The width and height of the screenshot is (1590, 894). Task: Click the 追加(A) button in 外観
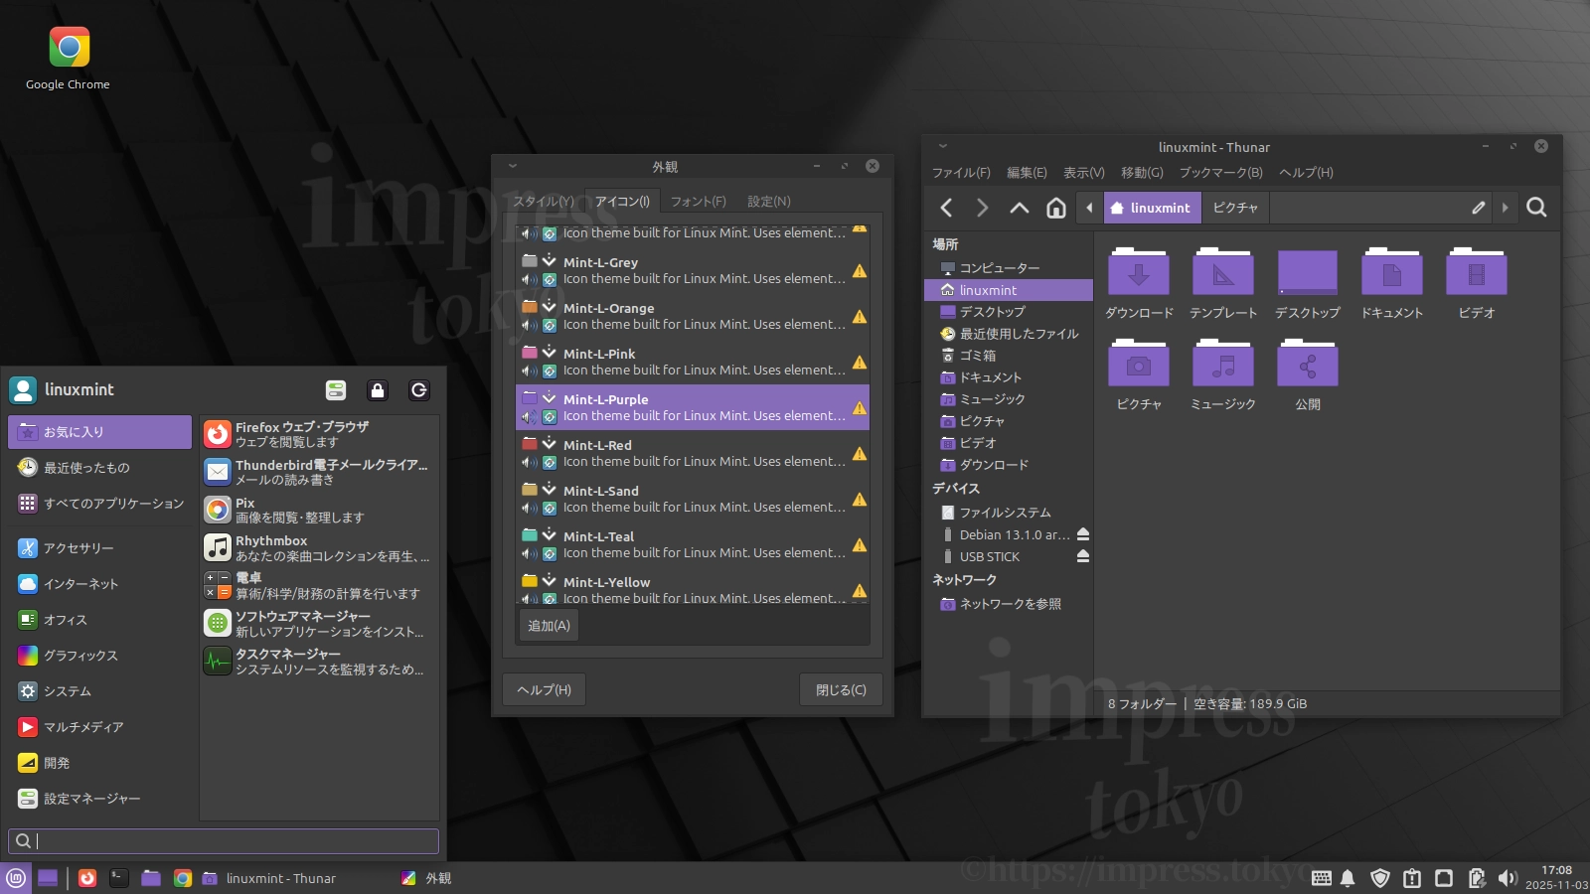tap(549, 626)
